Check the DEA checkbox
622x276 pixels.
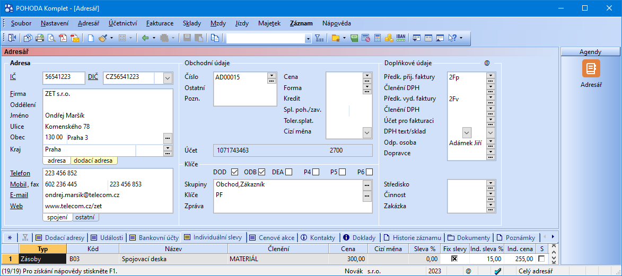click(289, 172)
